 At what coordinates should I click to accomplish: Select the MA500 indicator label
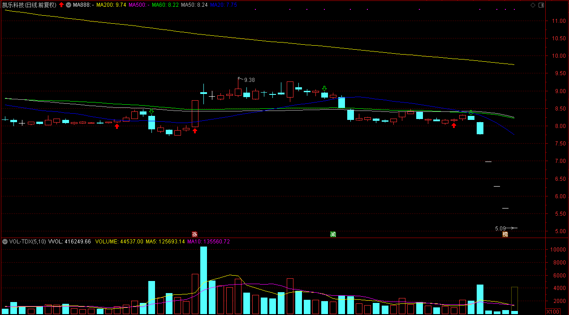tap(139, 5)
